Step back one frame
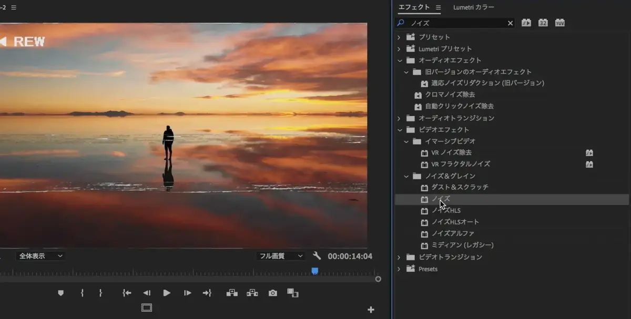The image size is (631, 319). click(147, 293)
